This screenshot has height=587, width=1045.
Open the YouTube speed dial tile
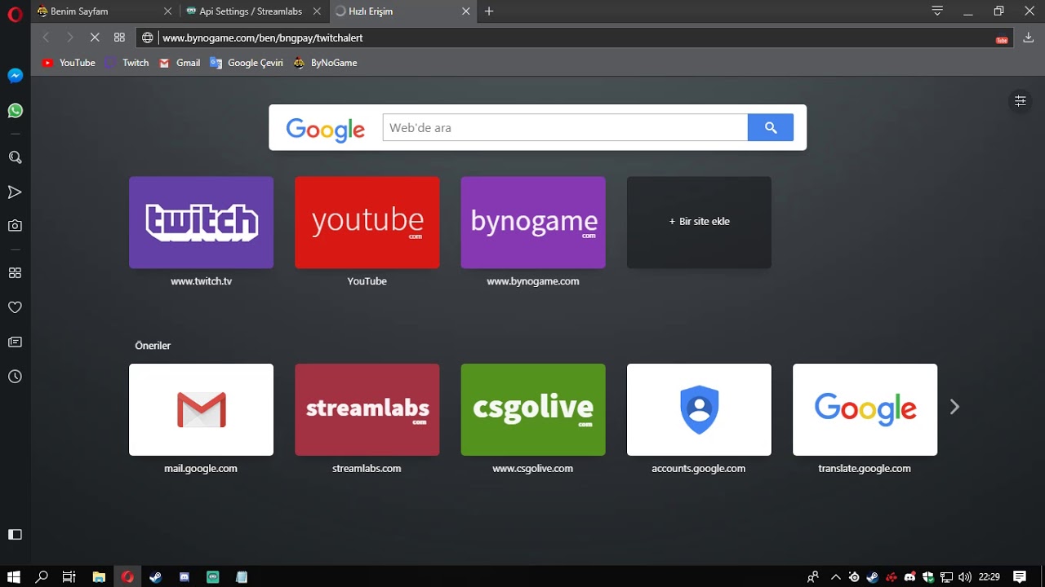click(x=367, y=223)
